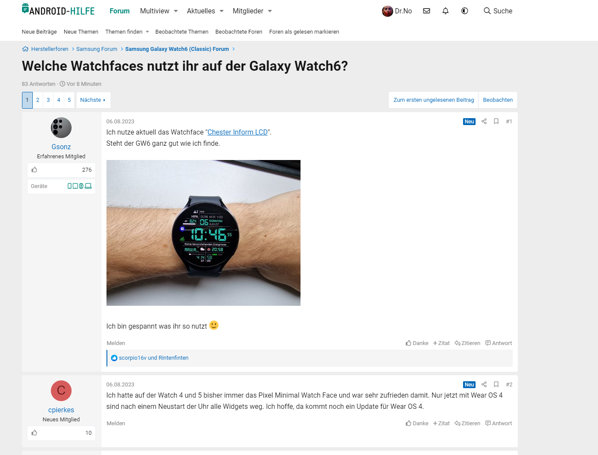Open the envelope messages icon

(426, 11)
